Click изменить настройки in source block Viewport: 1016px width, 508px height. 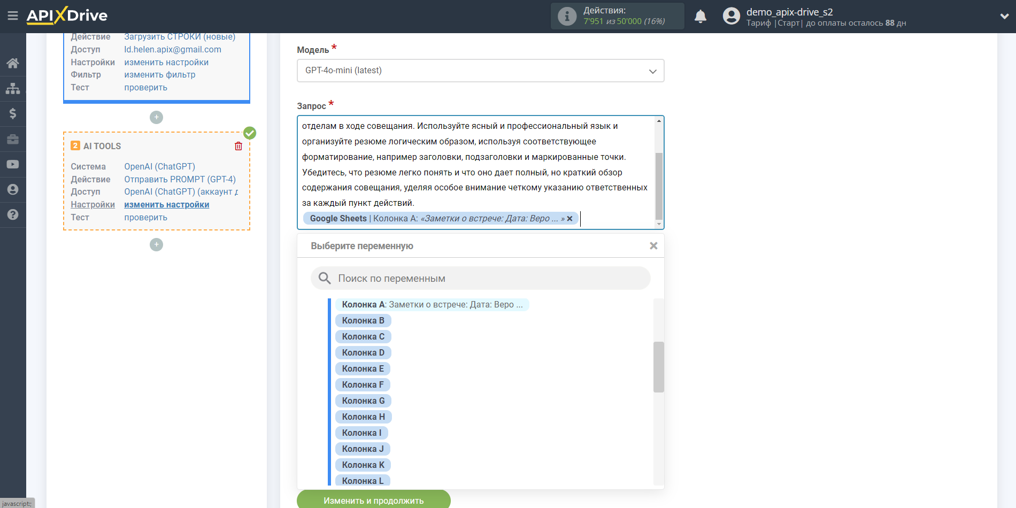[x=166, y=62]
